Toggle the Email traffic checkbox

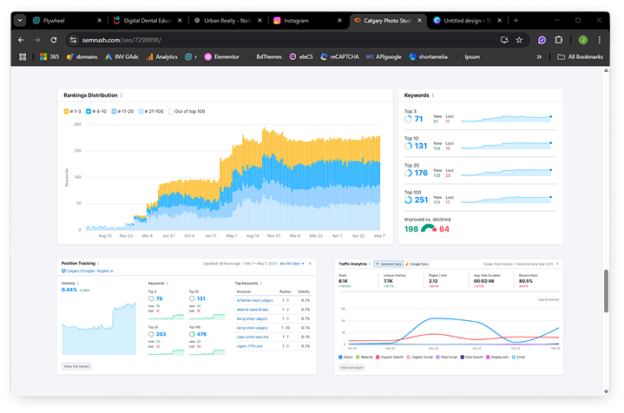tap(514, 357)
